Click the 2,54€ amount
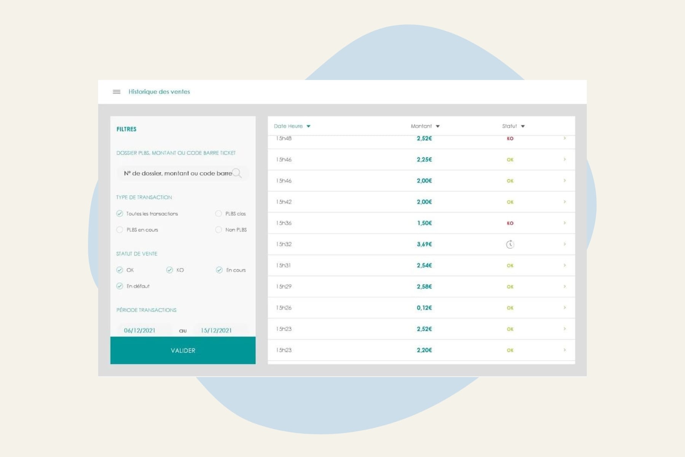This screenshot has width=685, height=457. [x=424, y=265]
